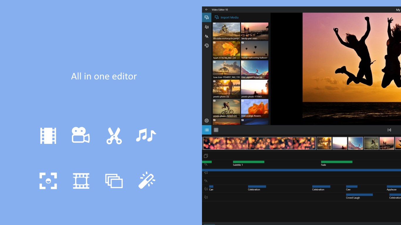Jump to the start of the video
The height and width of the screenshot is (225, 401).
(x=389, y=130)
